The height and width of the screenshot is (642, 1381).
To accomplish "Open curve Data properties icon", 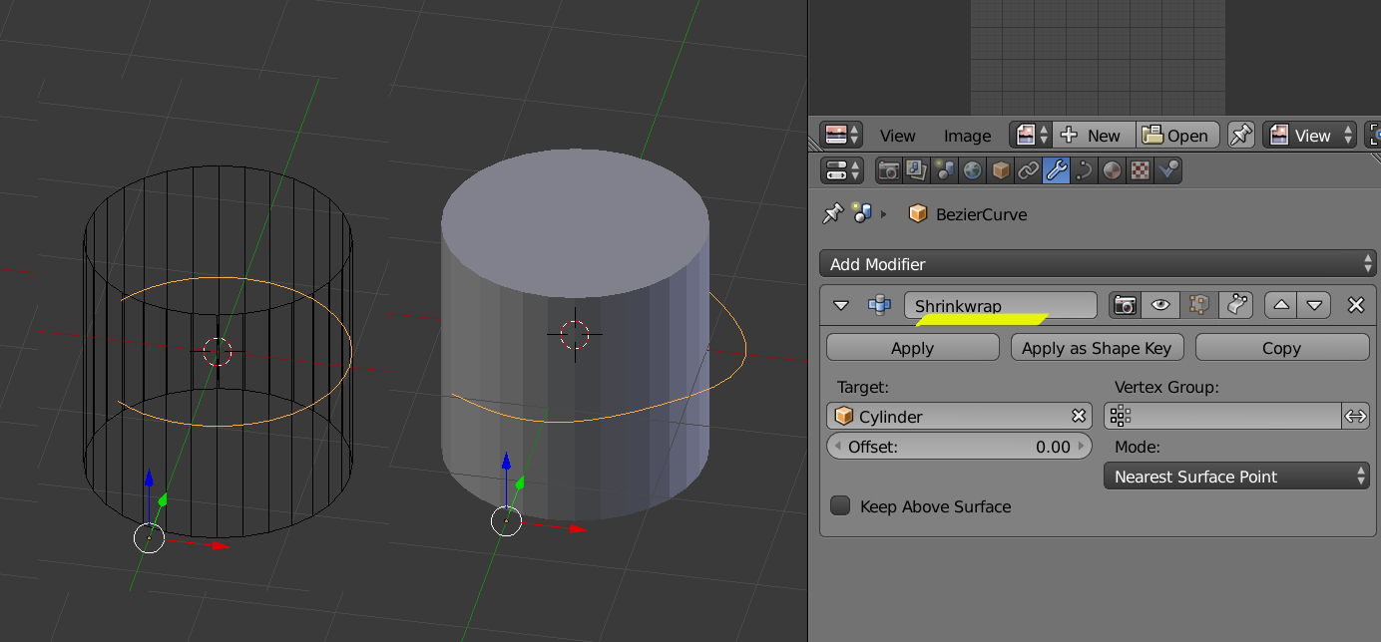I will 1085,170.
